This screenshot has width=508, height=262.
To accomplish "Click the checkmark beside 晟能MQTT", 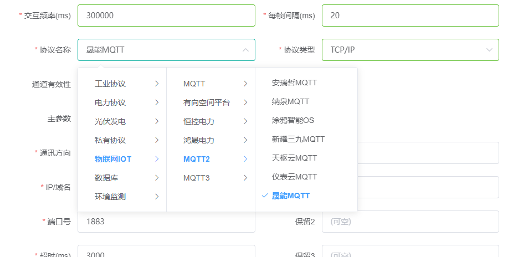I will (x=265, y=196).
